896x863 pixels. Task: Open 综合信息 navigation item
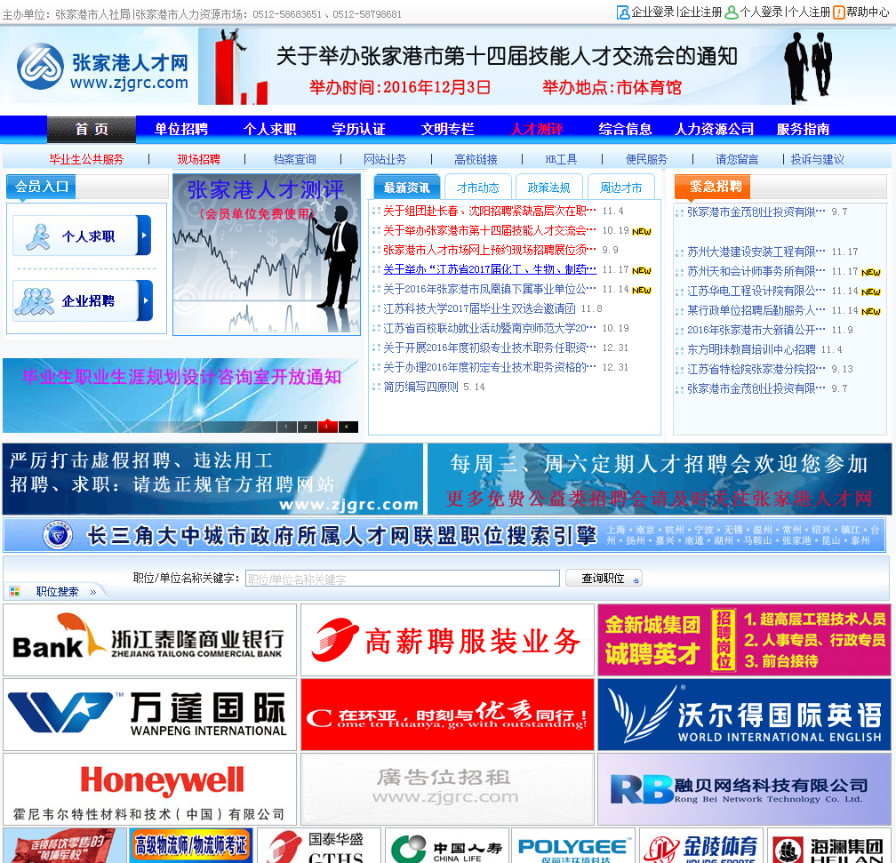pos(625,129)
